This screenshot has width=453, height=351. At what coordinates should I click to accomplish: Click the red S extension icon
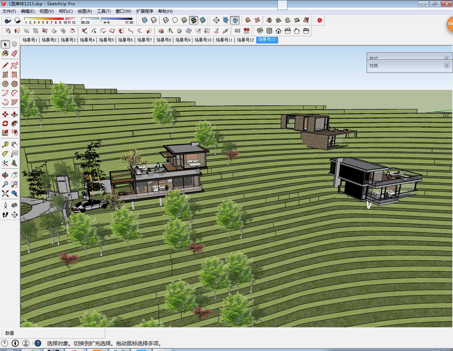pyautogui.click(x=320, y=20)
